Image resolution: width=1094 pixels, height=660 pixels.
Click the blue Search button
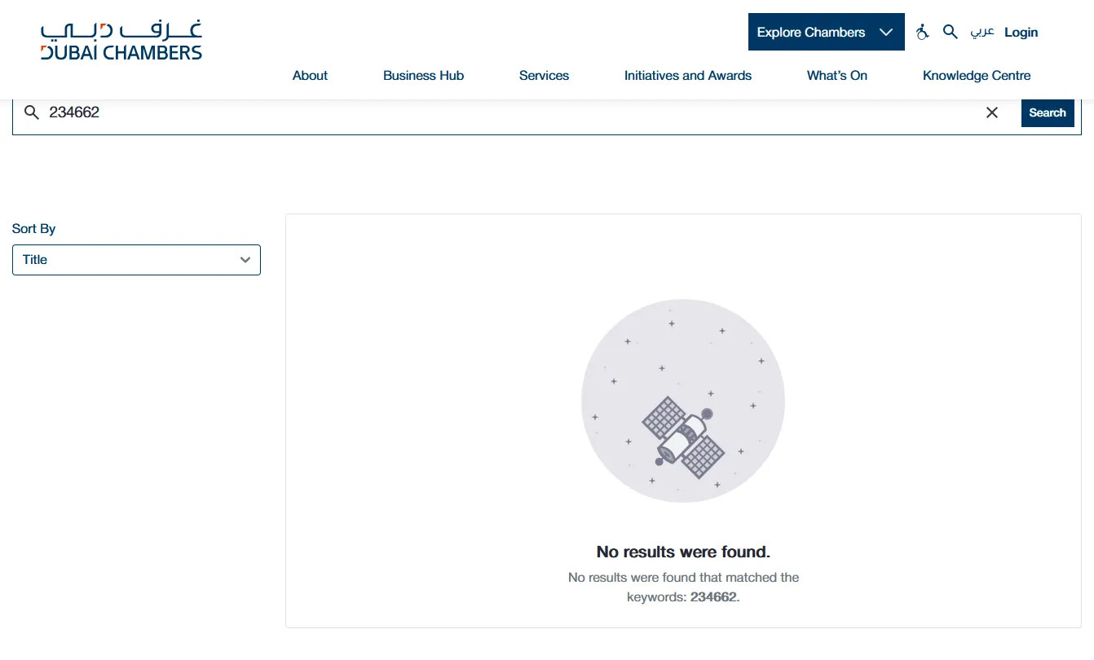point(1048,112)
